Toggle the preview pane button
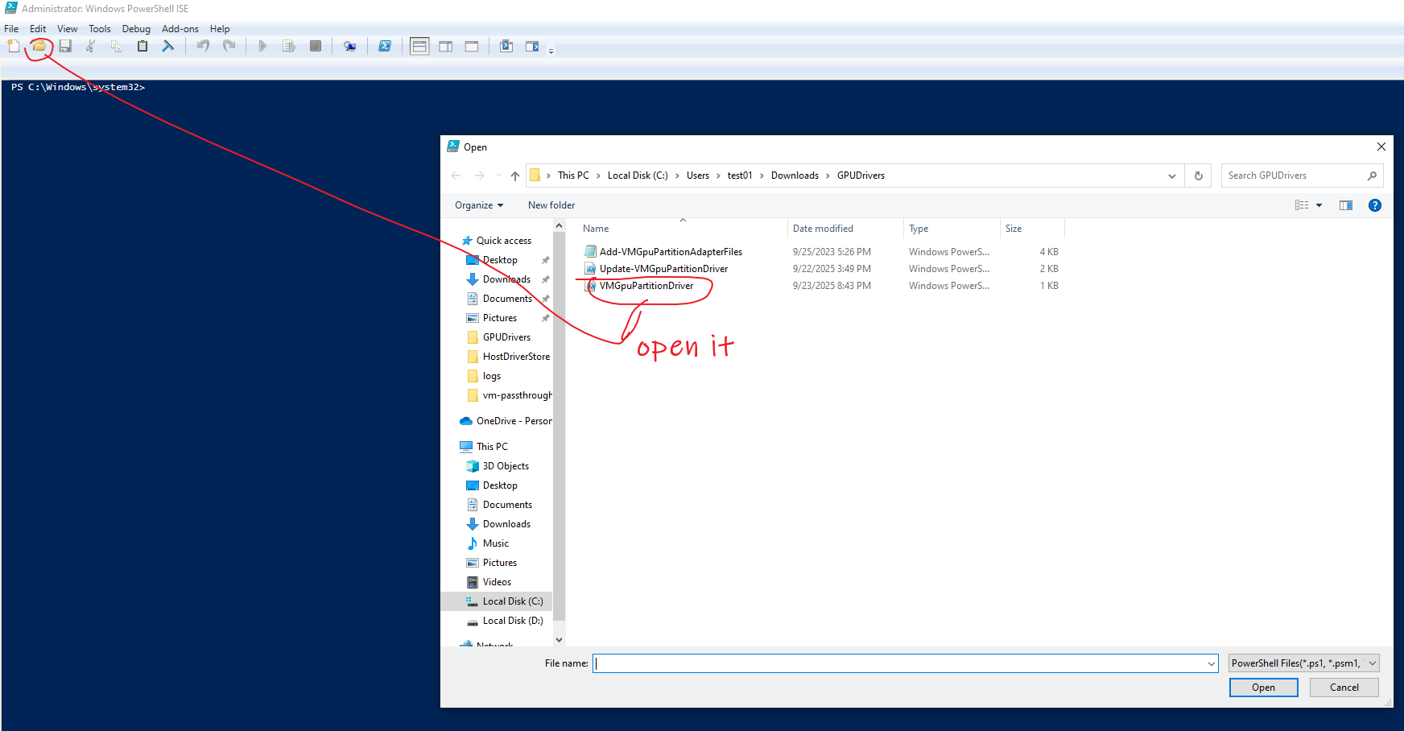Screen dimensions: 1404x731 [1346, 205]
